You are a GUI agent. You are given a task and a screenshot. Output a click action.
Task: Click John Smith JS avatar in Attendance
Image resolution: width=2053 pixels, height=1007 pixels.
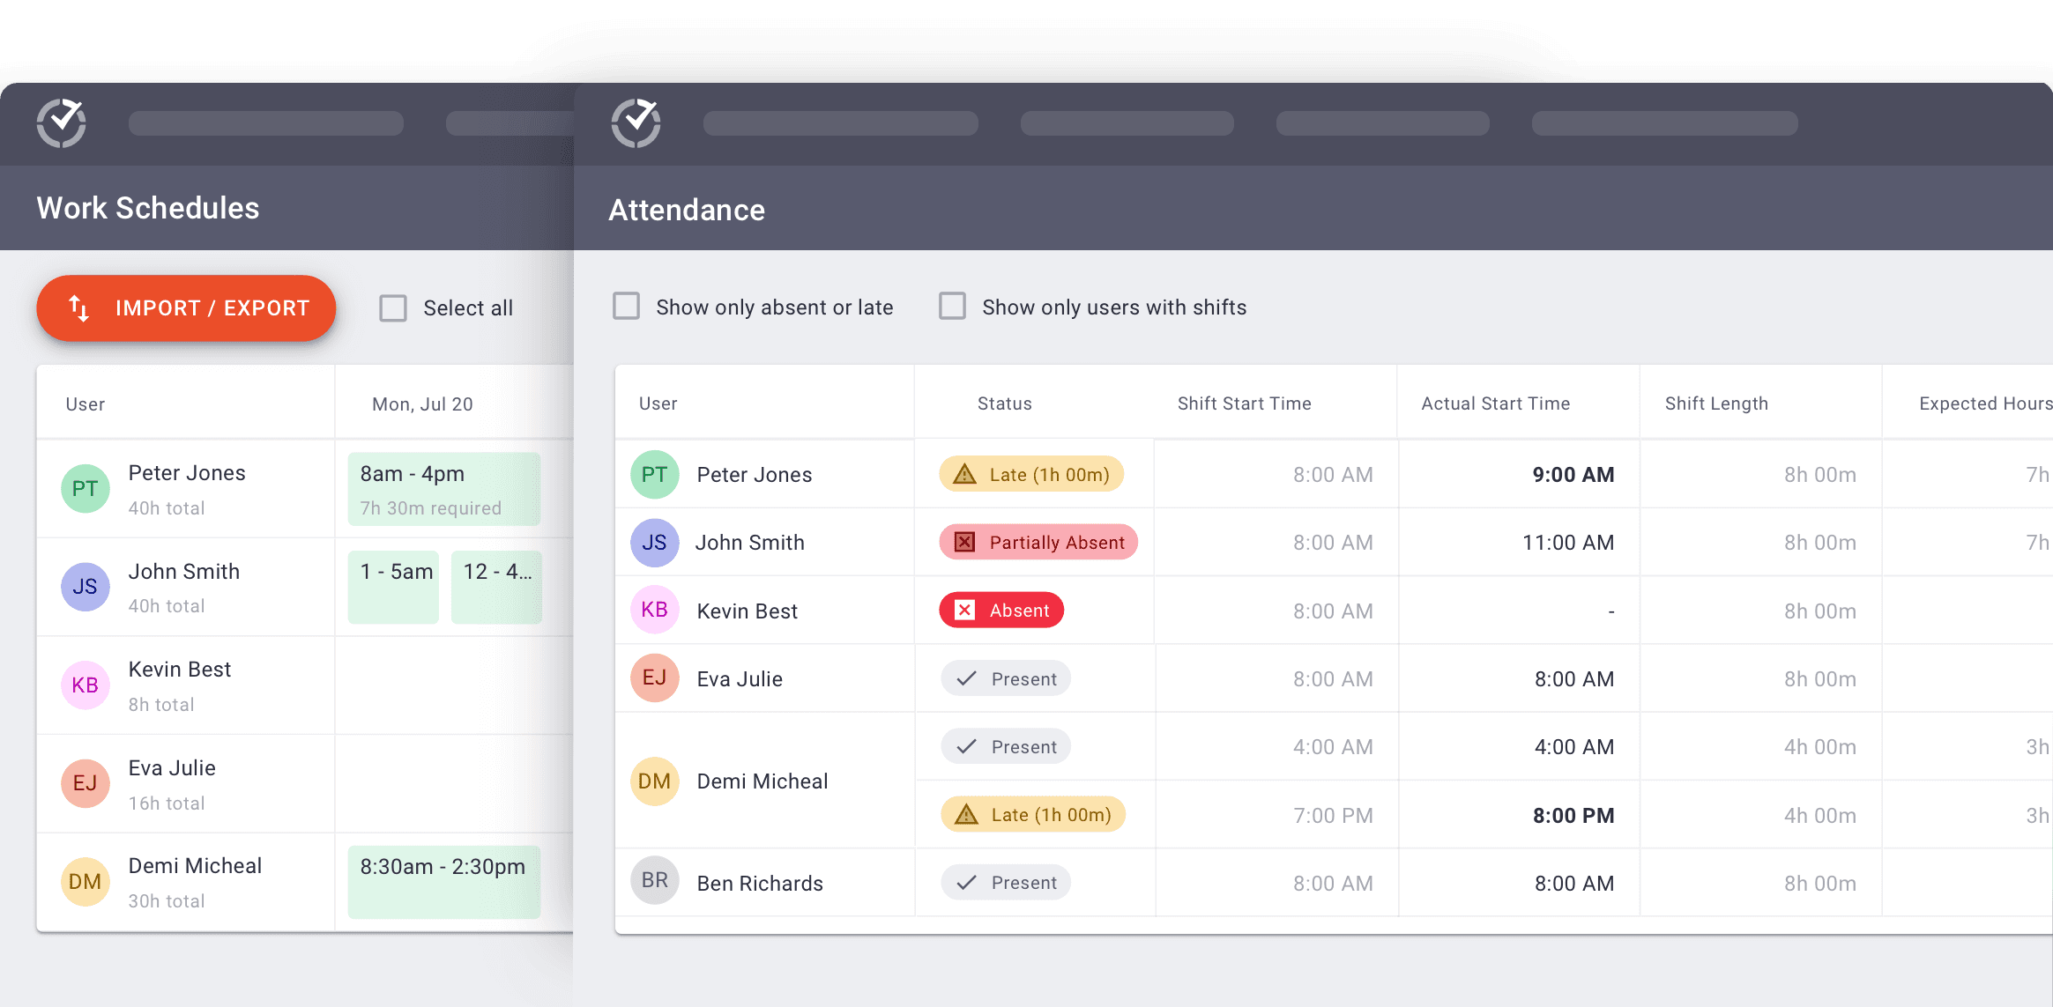pos(654,542)
